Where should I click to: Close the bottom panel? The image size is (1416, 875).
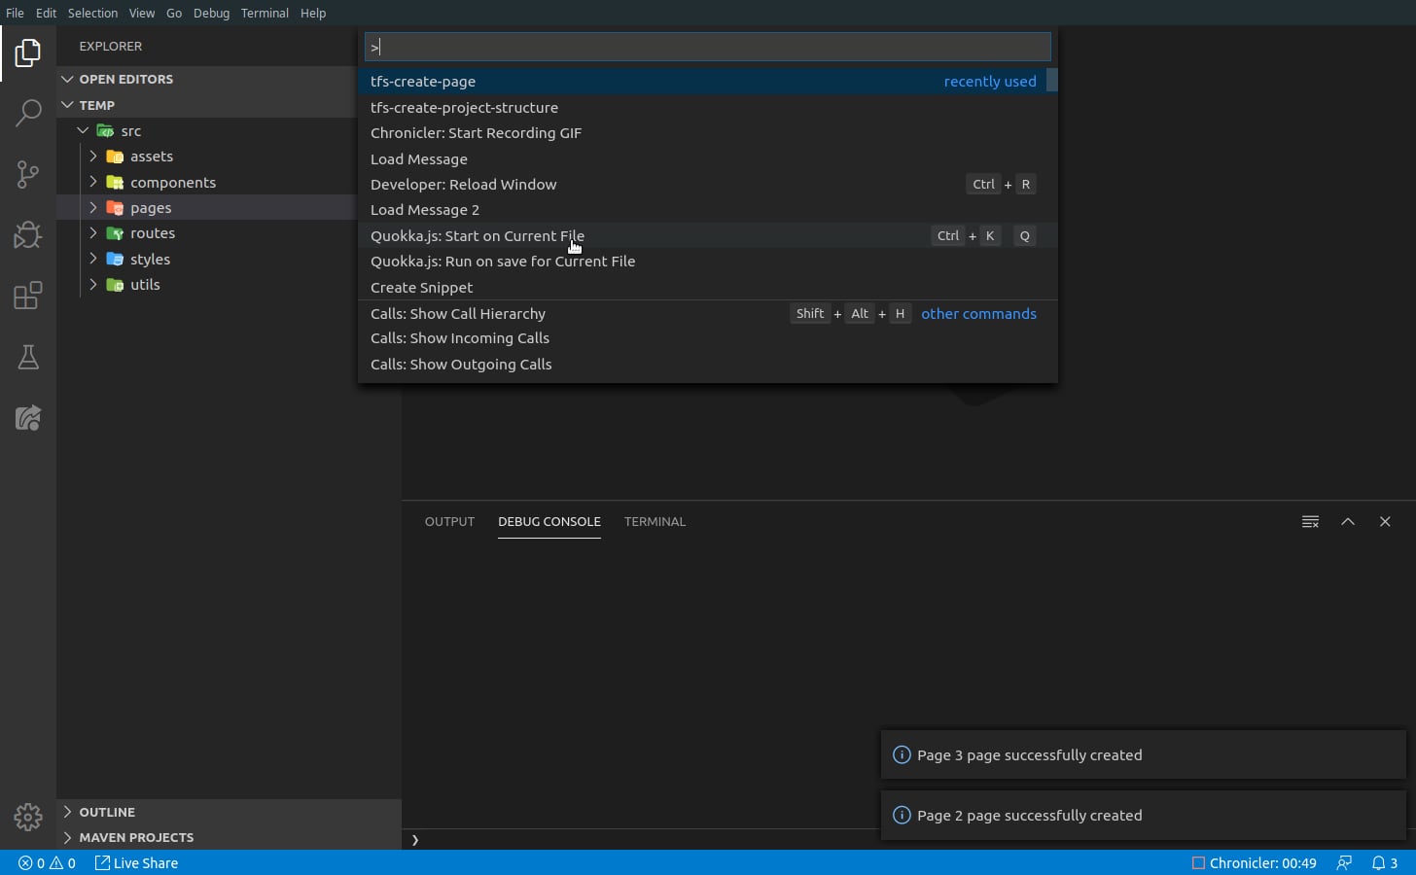pos(1385,522)
